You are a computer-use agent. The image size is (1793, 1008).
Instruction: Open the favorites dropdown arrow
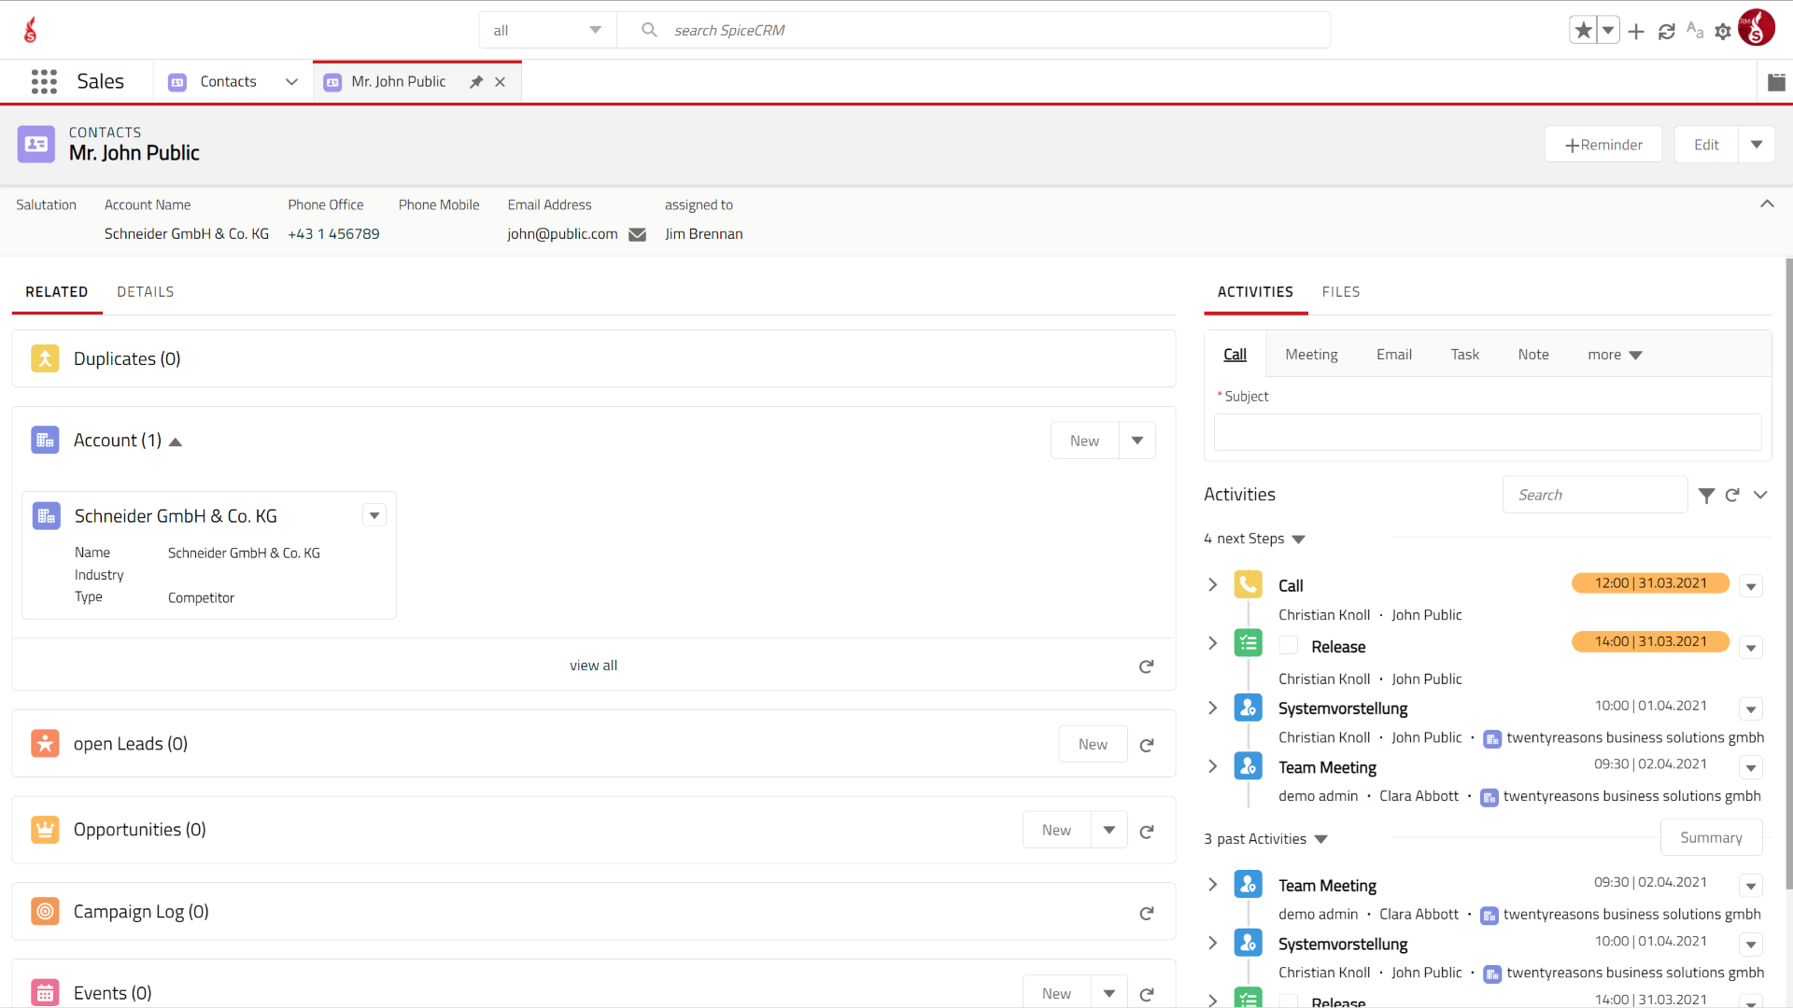1608,31
